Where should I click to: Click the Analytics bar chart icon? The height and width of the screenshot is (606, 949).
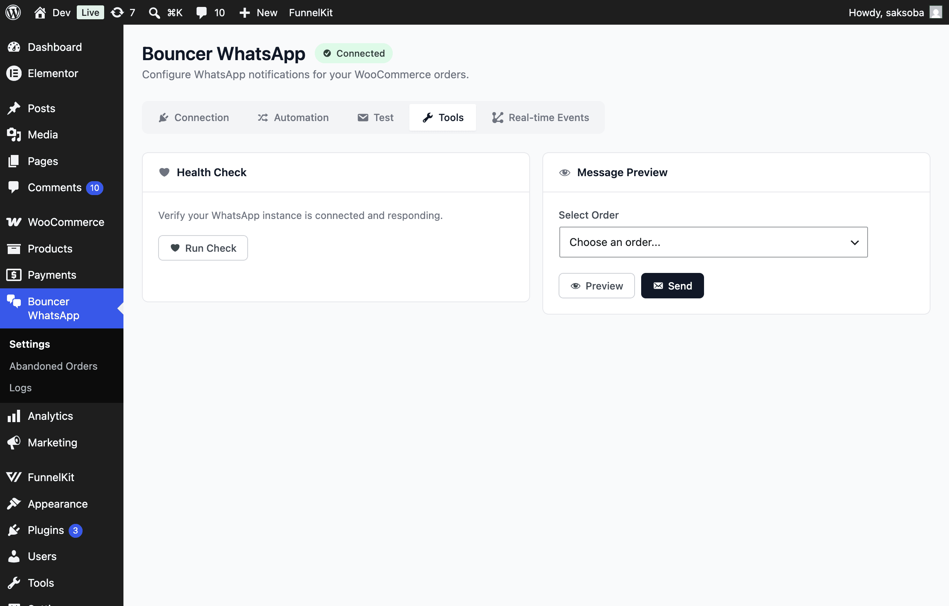coord(14,416)
